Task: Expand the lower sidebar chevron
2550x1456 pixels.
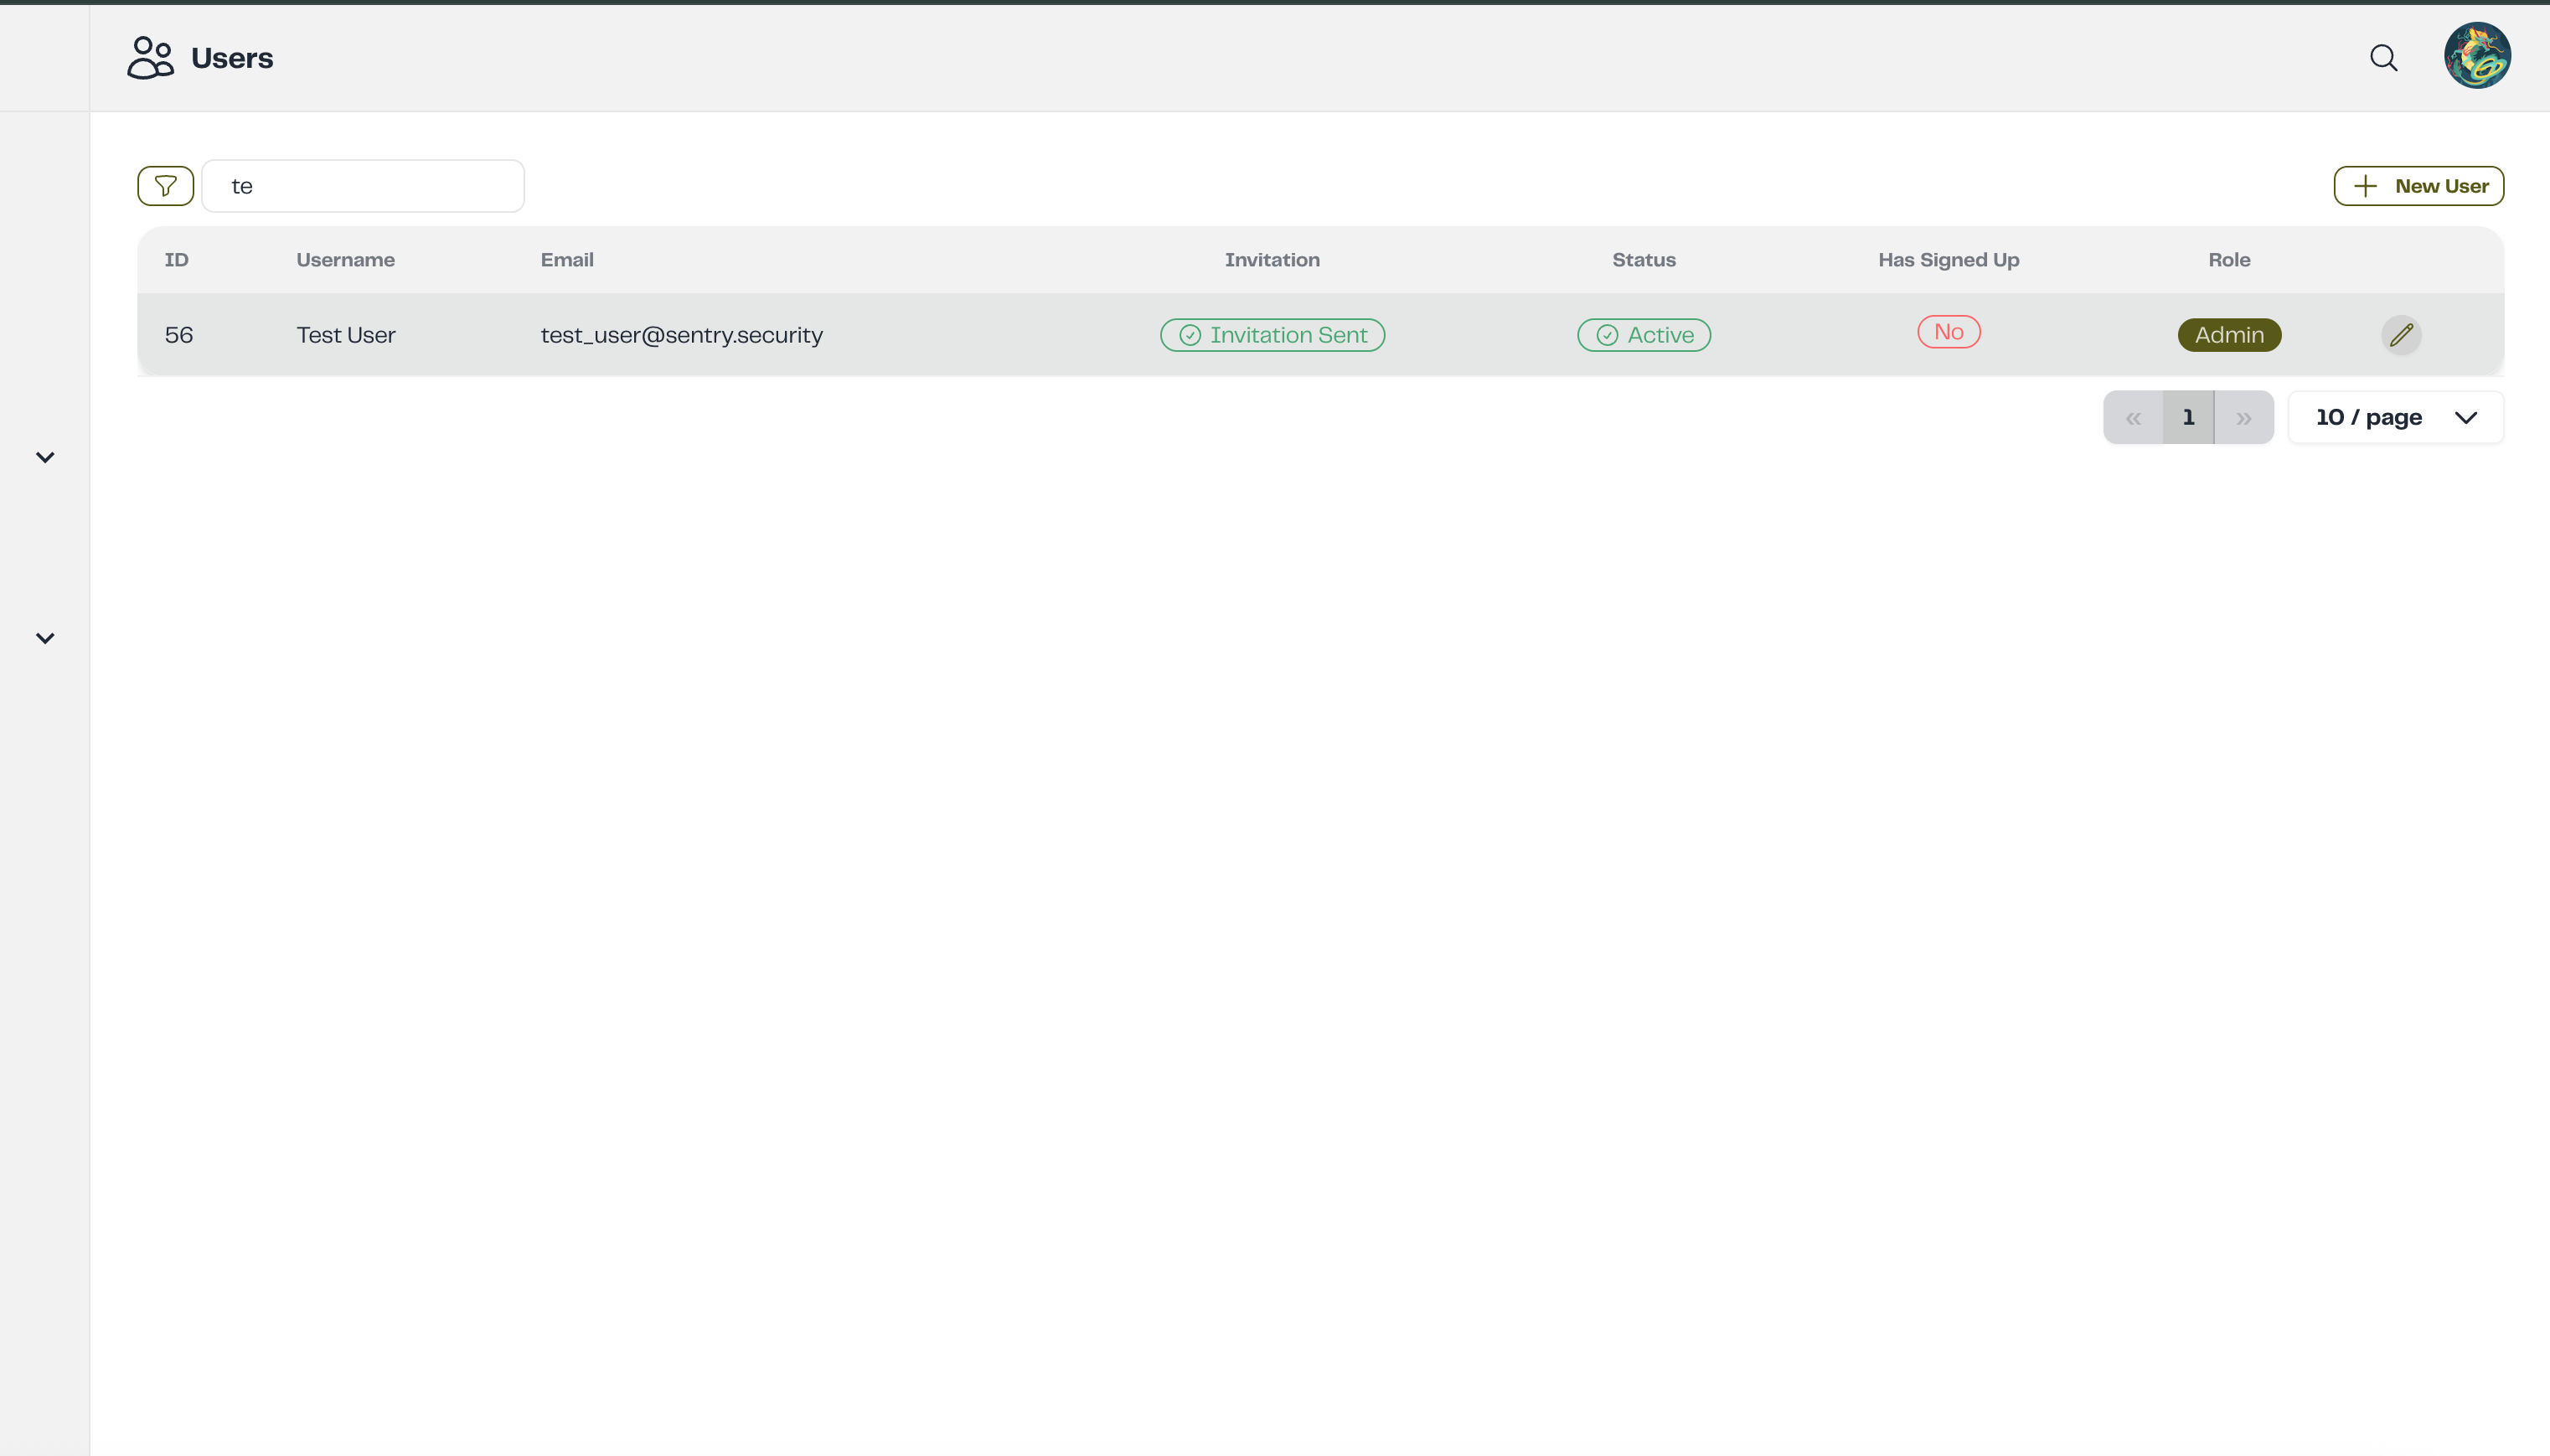Action: point(45,638)
